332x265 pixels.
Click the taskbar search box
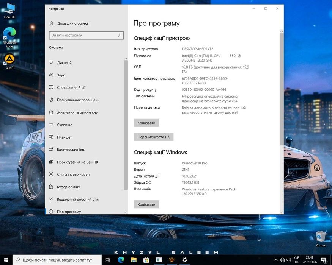pyautogui.click(x=57, y=260)
